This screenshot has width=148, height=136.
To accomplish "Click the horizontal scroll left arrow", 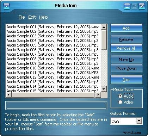I will tap(9, 94).
